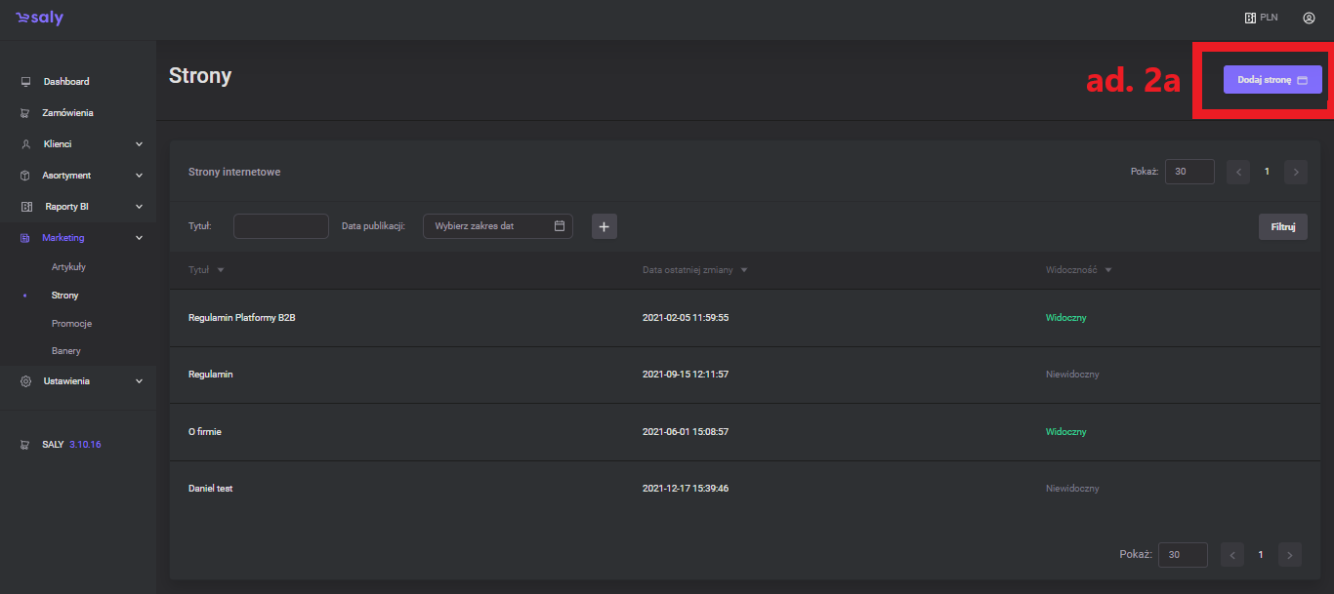Click the Dodaj stronę button
This screenshot has width=1334, height=594.
pos(1271,80)
